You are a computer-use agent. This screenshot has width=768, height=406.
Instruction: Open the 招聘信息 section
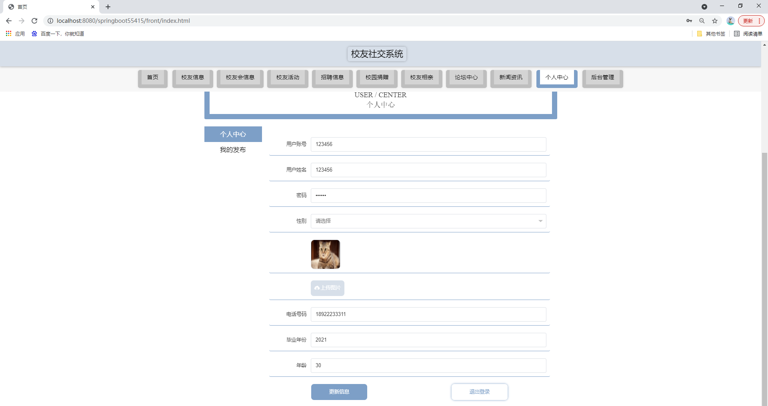click(332, 78)
